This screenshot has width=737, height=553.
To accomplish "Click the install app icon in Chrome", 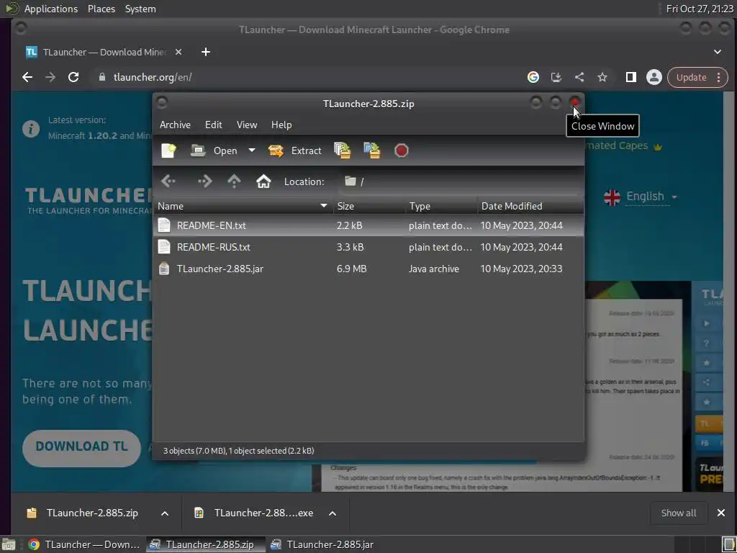I will point(556,77).
